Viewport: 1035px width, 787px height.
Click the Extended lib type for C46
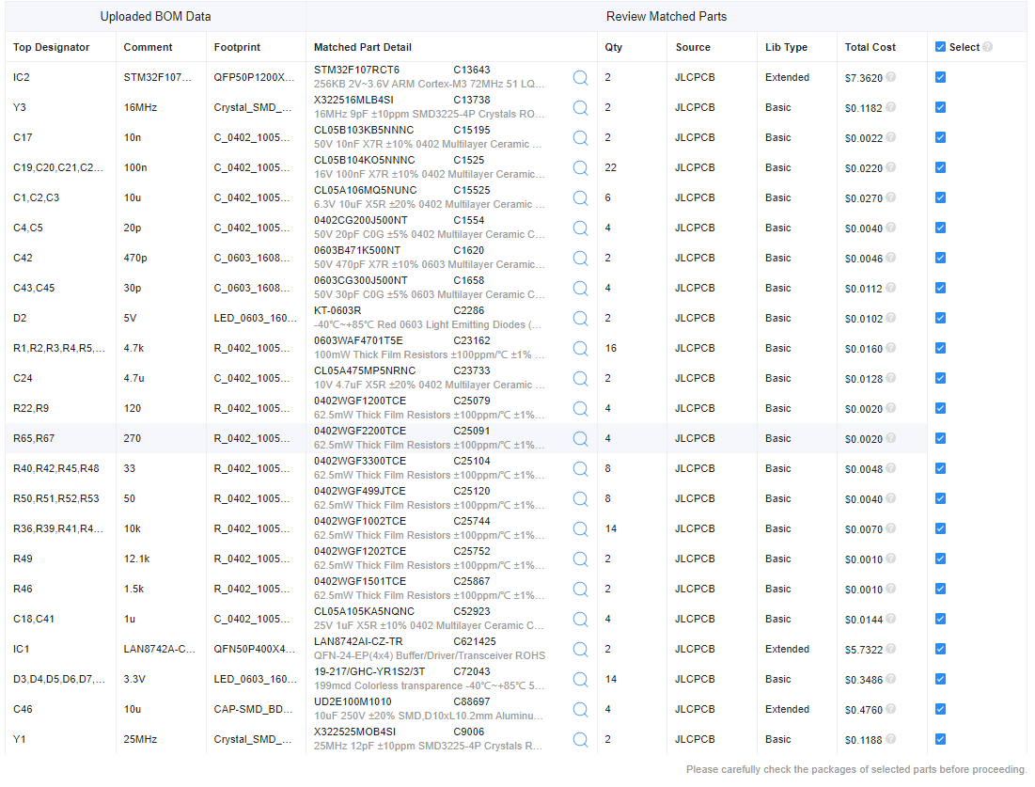coord(787,709)
